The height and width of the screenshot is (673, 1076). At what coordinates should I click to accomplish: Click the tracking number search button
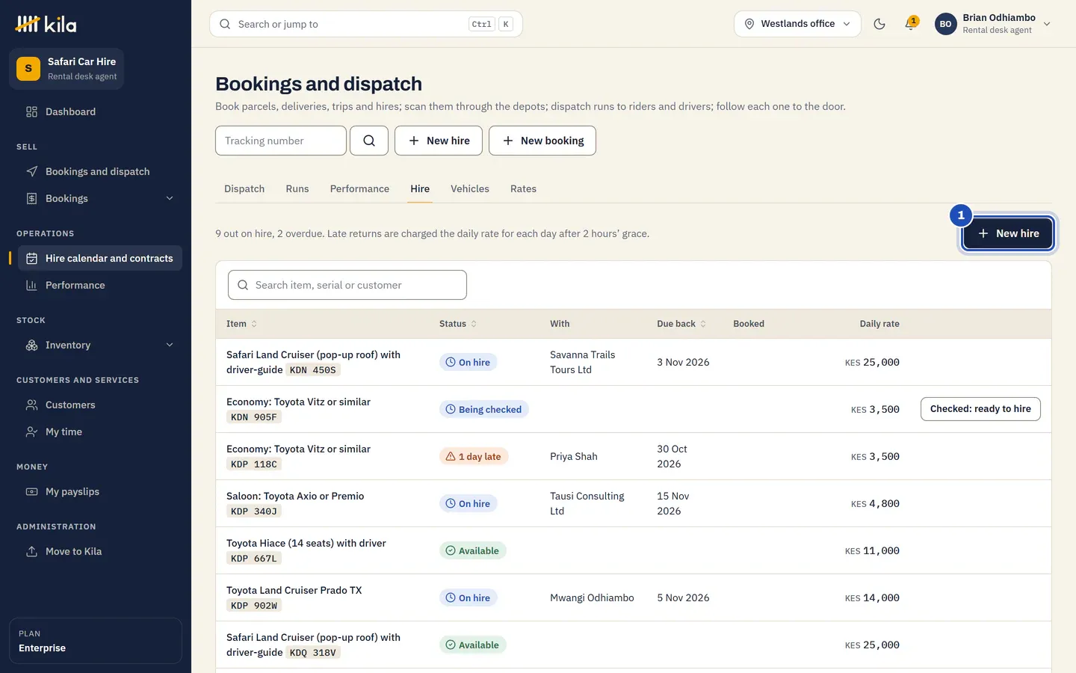pos(369,141)
